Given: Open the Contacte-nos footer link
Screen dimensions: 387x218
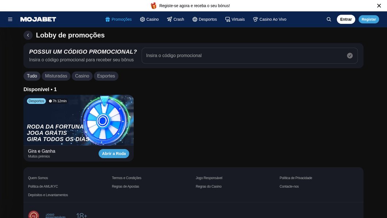Looking at the screenshot, I should pos(289,187).
